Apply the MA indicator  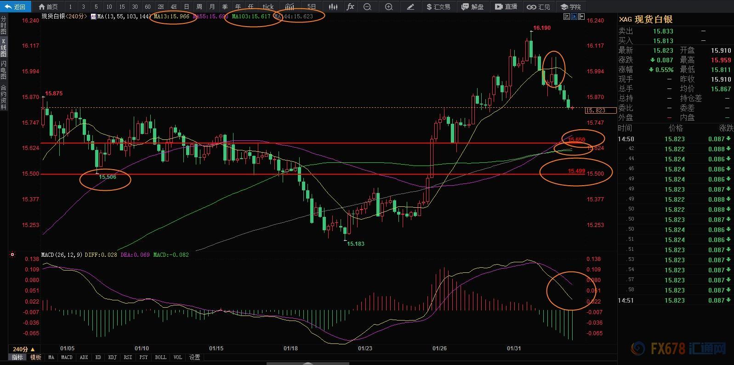pos(51,357)
